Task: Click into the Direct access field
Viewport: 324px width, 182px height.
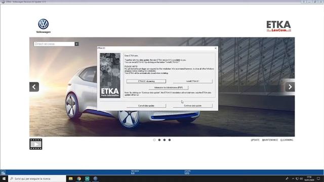Action: [54, 44]
